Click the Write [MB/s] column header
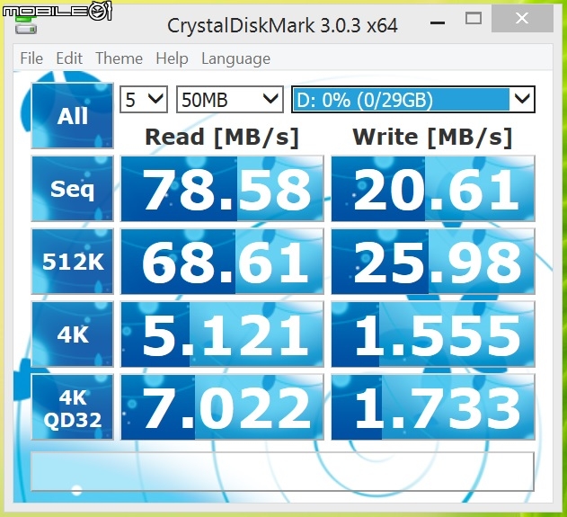567x517 pixels. pyautogui.click(x=432, y=138)
